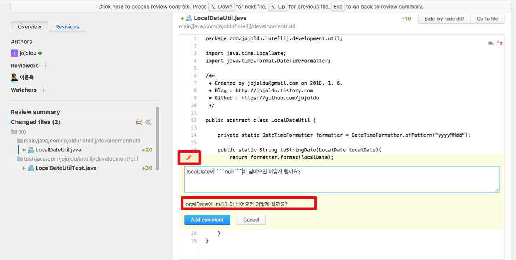Click the comment preview text with null
516x260 pixels.
(x=236, y=204)
